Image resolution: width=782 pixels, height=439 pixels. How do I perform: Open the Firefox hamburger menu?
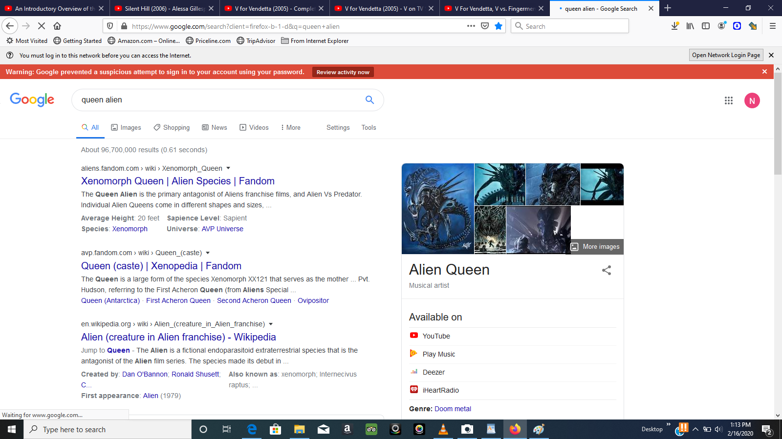[x=773, y=26]
